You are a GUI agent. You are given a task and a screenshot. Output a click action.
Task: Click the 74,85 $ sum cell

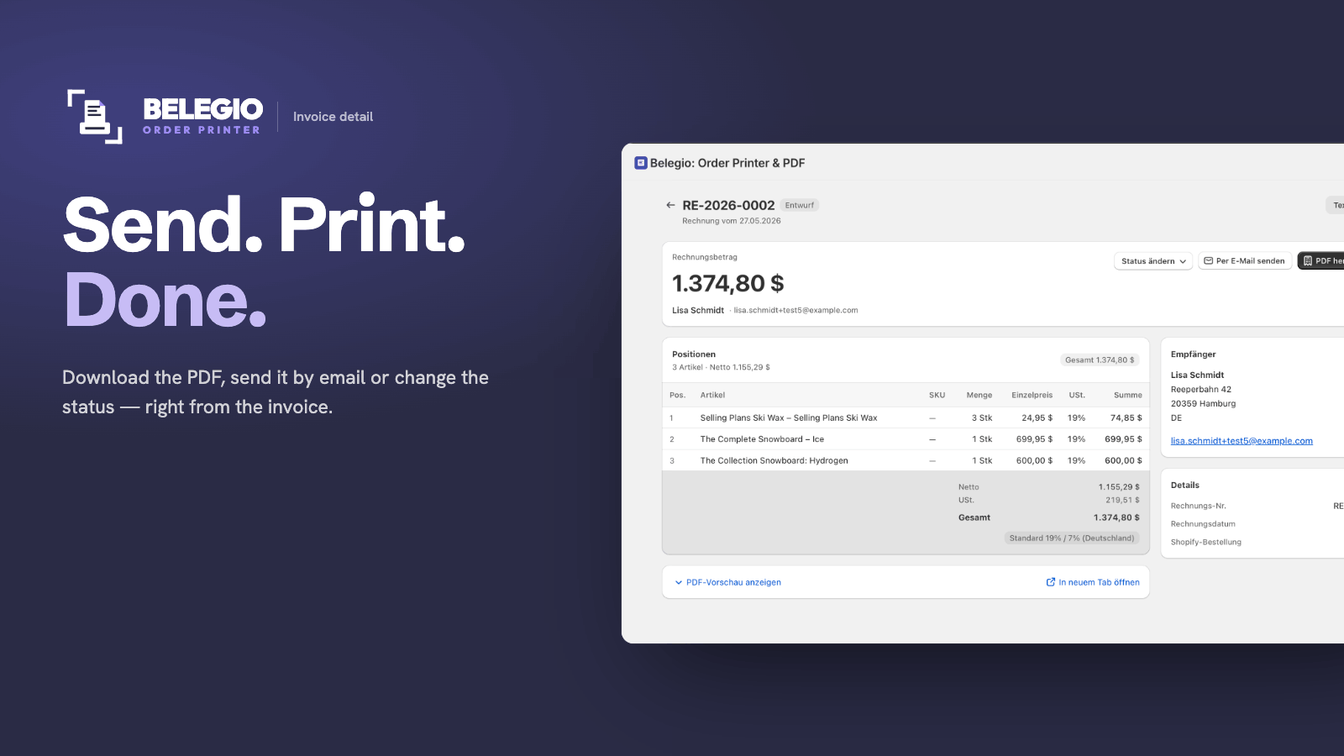click(x=1126, y=417)
